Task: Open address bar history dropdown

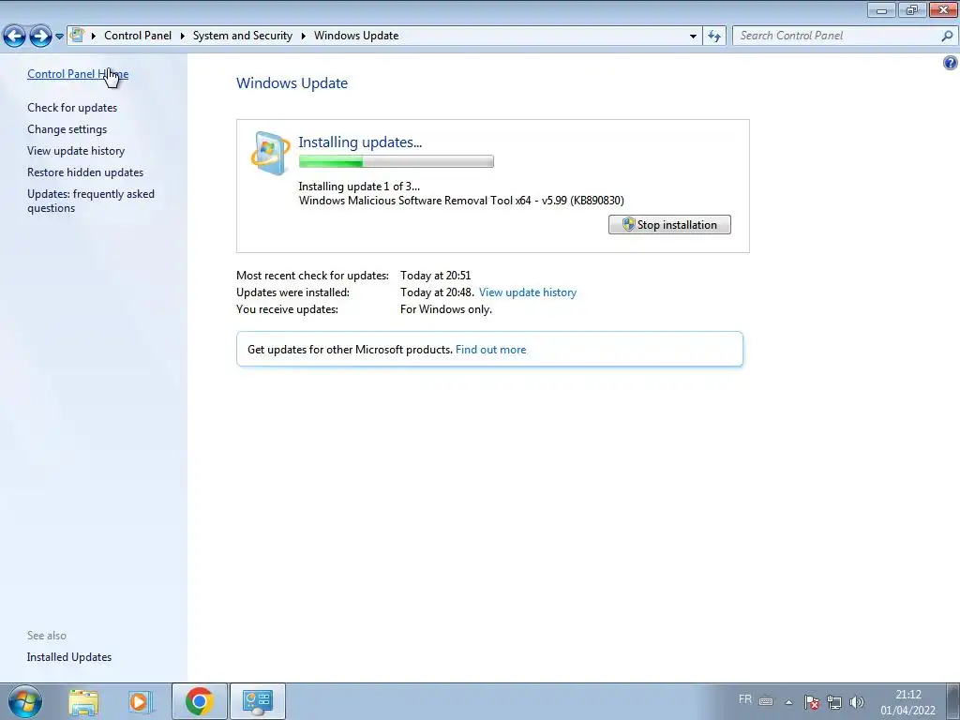Action: coord(693,37)
